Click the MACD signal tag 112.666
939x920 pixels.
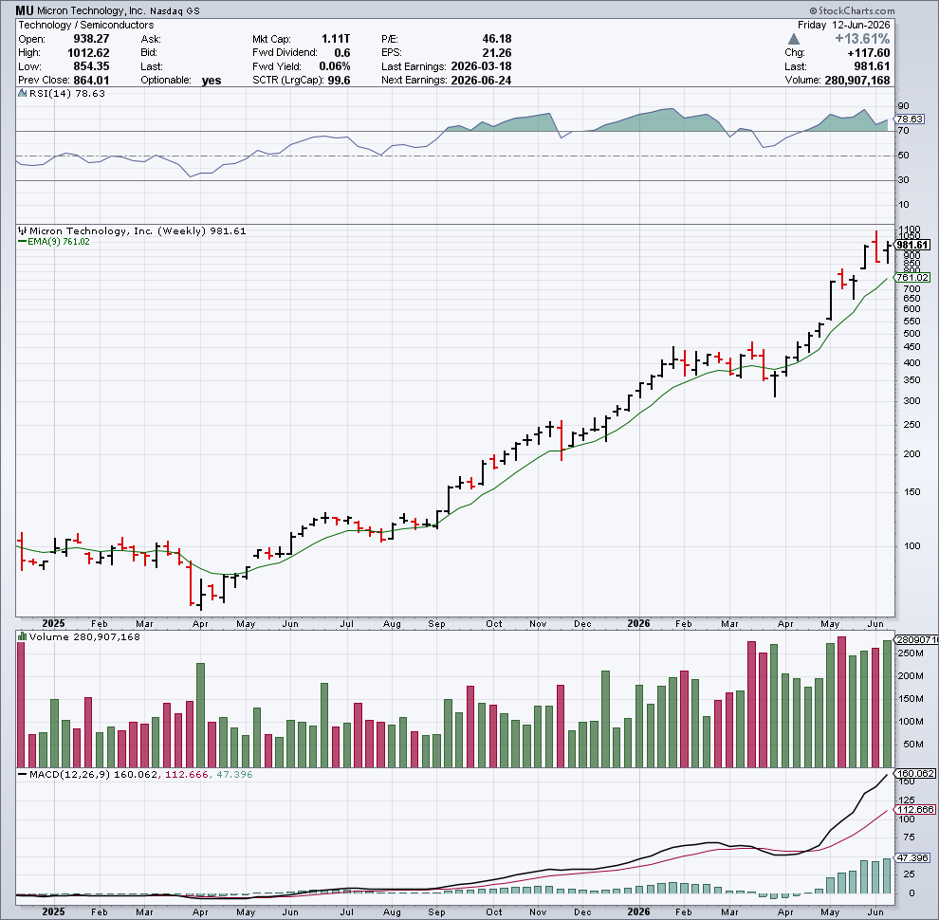[915, 809]
